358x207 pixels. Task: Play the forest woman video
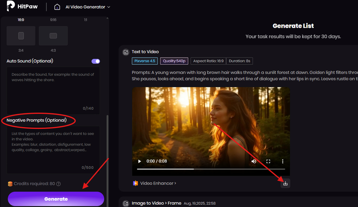[x=139, y=161]
